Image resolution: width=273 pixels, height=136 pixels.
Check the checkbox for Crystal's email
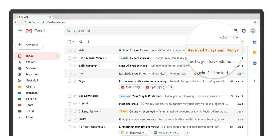point(69,104)
